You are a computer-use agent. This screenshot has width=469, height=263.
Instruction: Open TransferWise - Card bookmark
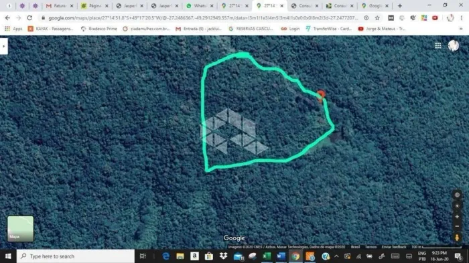click(x=329, y=29)
